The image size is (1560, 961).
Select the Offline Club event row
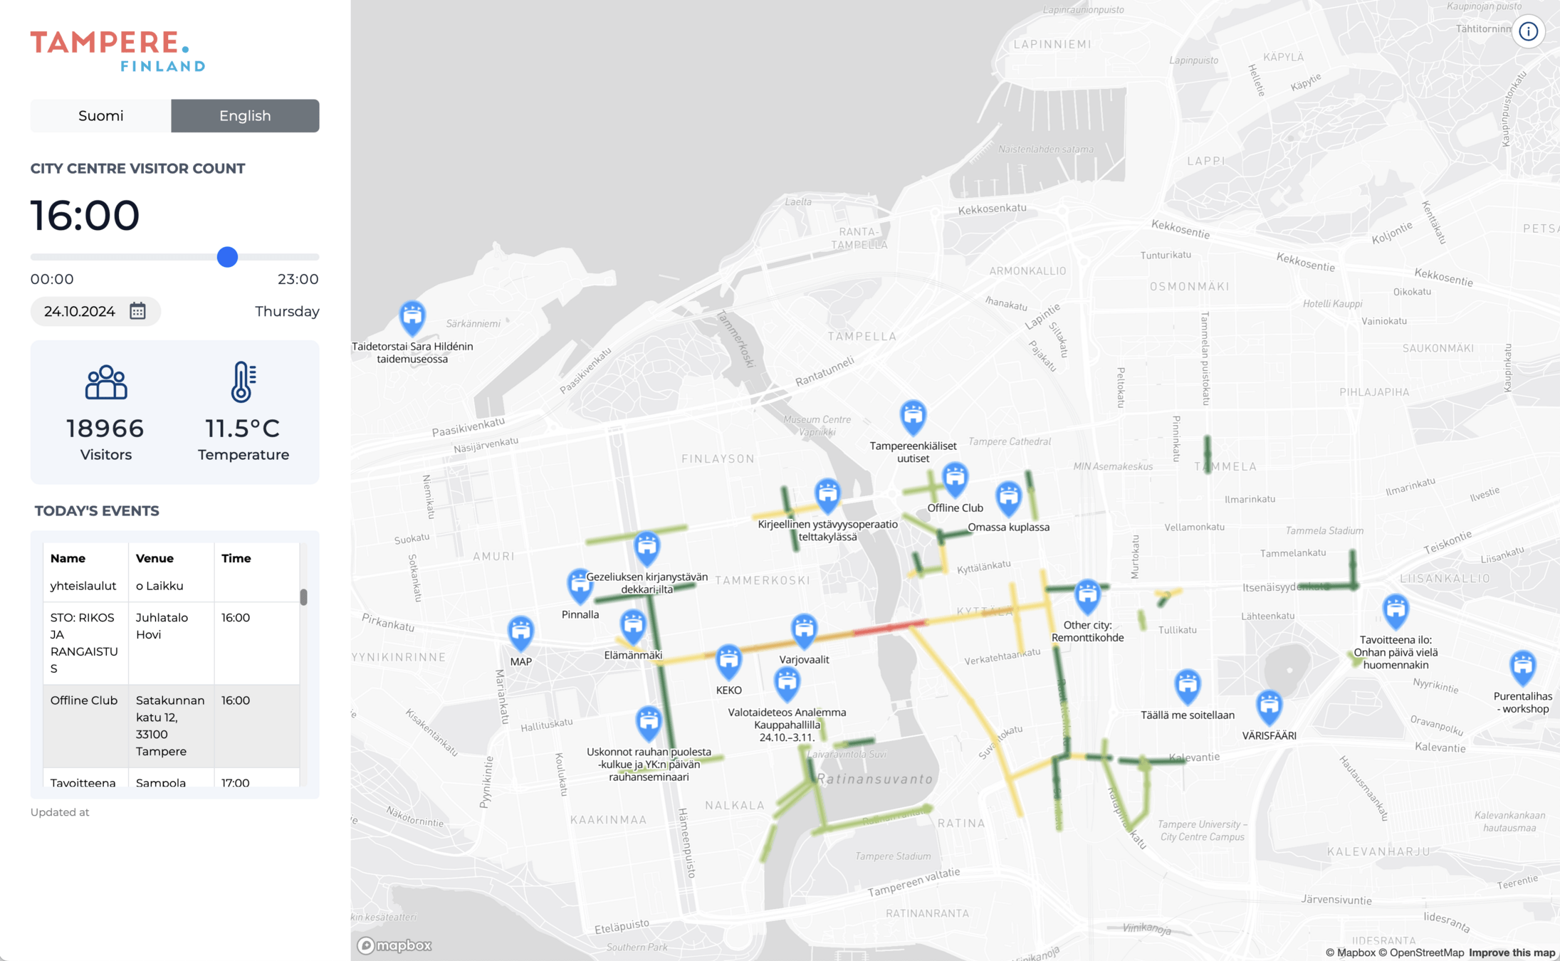tap(171, 726)
